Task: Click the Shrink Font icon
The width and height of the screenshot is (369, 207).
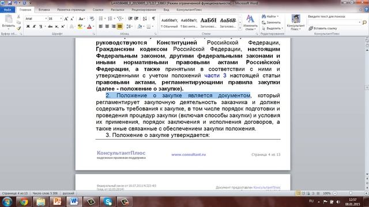Action: point(72,18)
